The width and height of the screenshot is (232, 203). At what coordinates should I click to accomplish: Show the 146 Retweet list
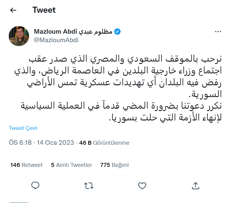(x=26, y=165)
